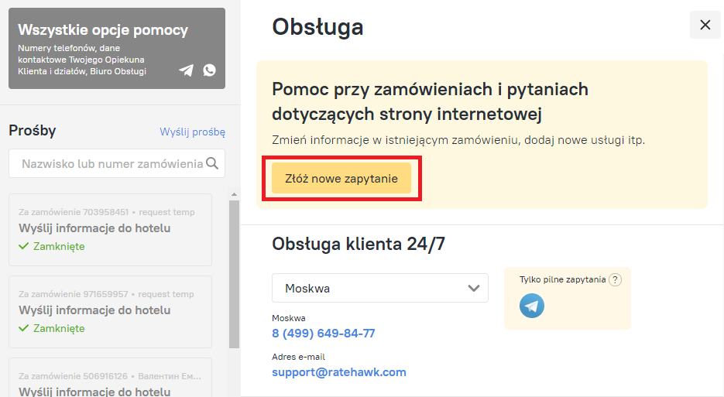Open Telegram chat for urgent requests
The height and width of the screenshot is (397, 724).
(x=532, y=306)
